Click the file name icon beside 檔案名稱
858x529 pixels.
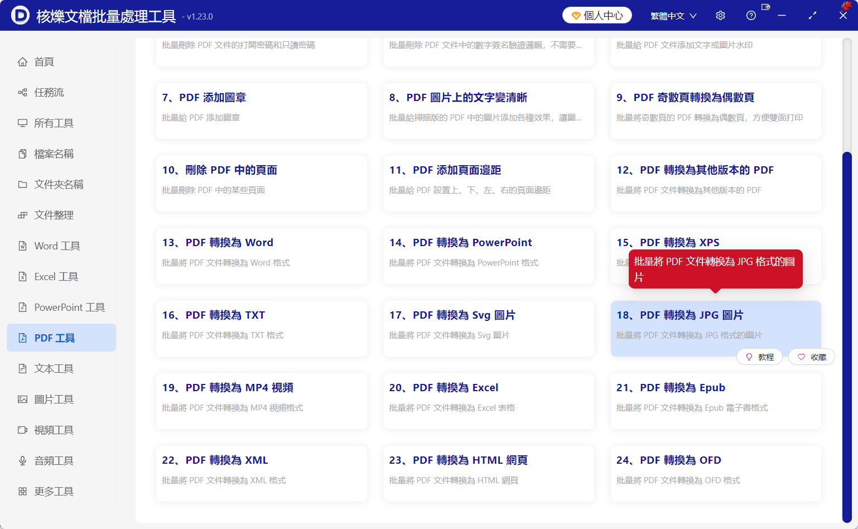click(x=22, y=154)
